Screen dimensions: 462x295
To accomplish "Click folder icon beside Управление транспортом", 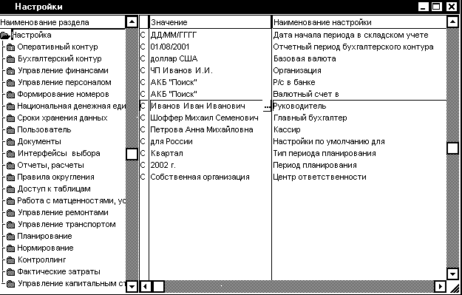I will pos(10,225).
